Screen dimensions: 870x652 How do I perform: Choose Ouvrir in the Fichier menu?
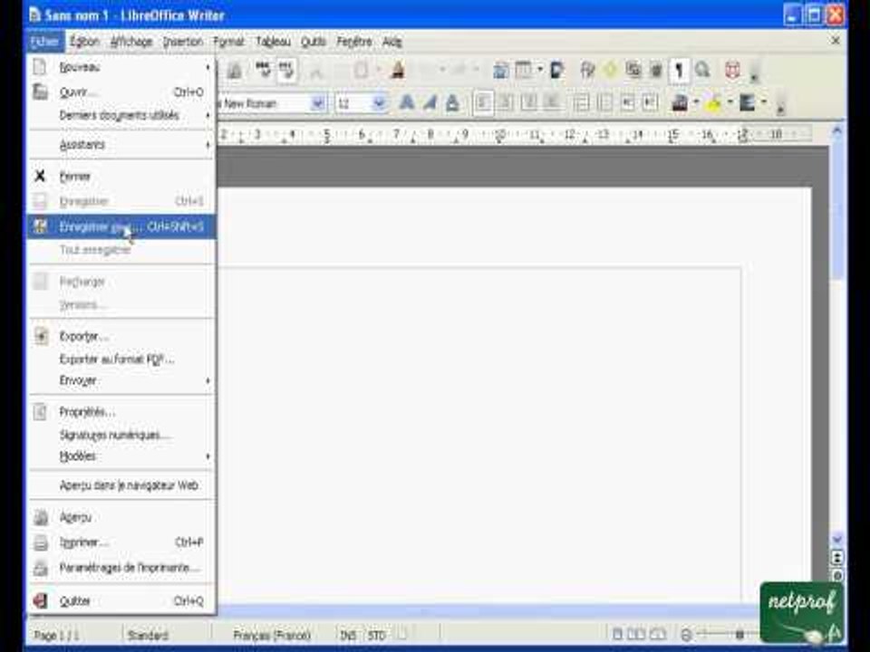tap(121, 92)
